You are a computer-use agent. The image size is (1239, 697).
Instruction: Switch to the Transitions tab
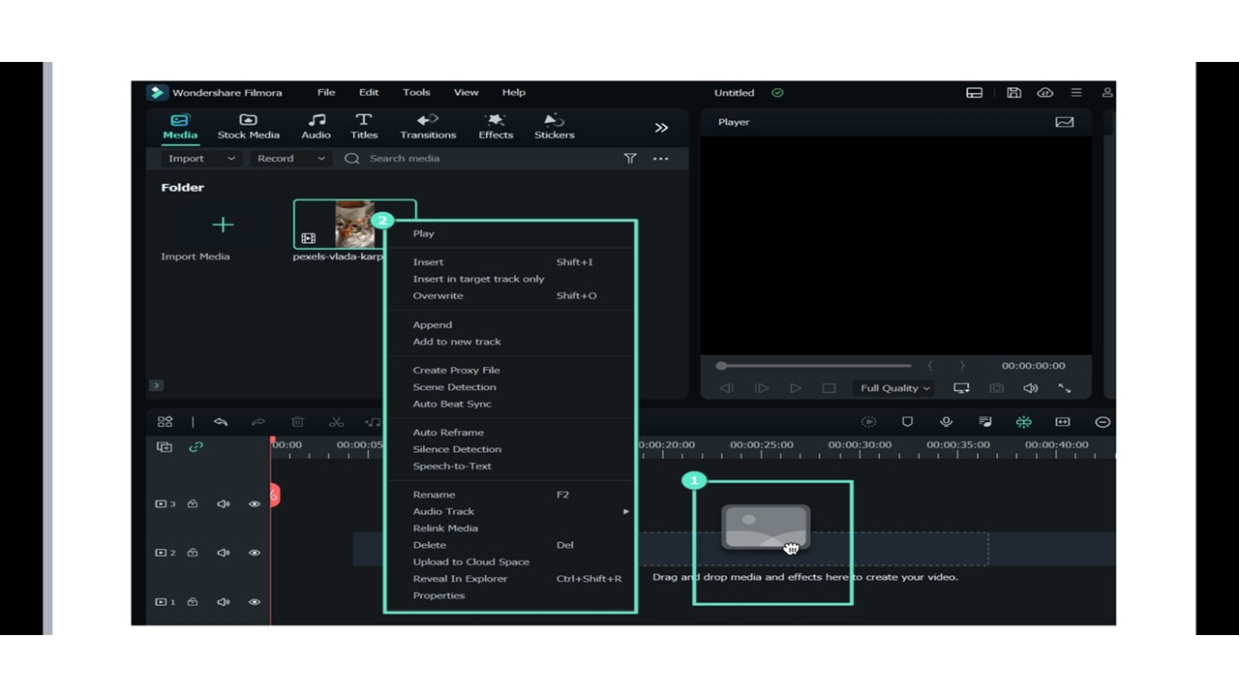pyautogui.click(x=428, y=126)
